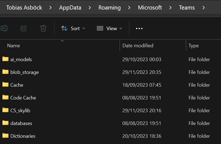Click the AppData breadcrumb segment
The height and width of the screenshot is (144, 221).
coord(70,8)
